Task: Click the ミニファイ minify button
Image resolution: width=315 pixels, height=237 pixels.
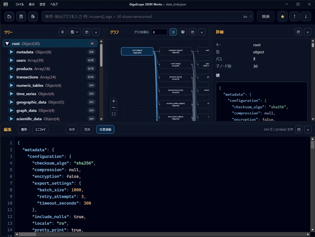Action: pos(41,129)
